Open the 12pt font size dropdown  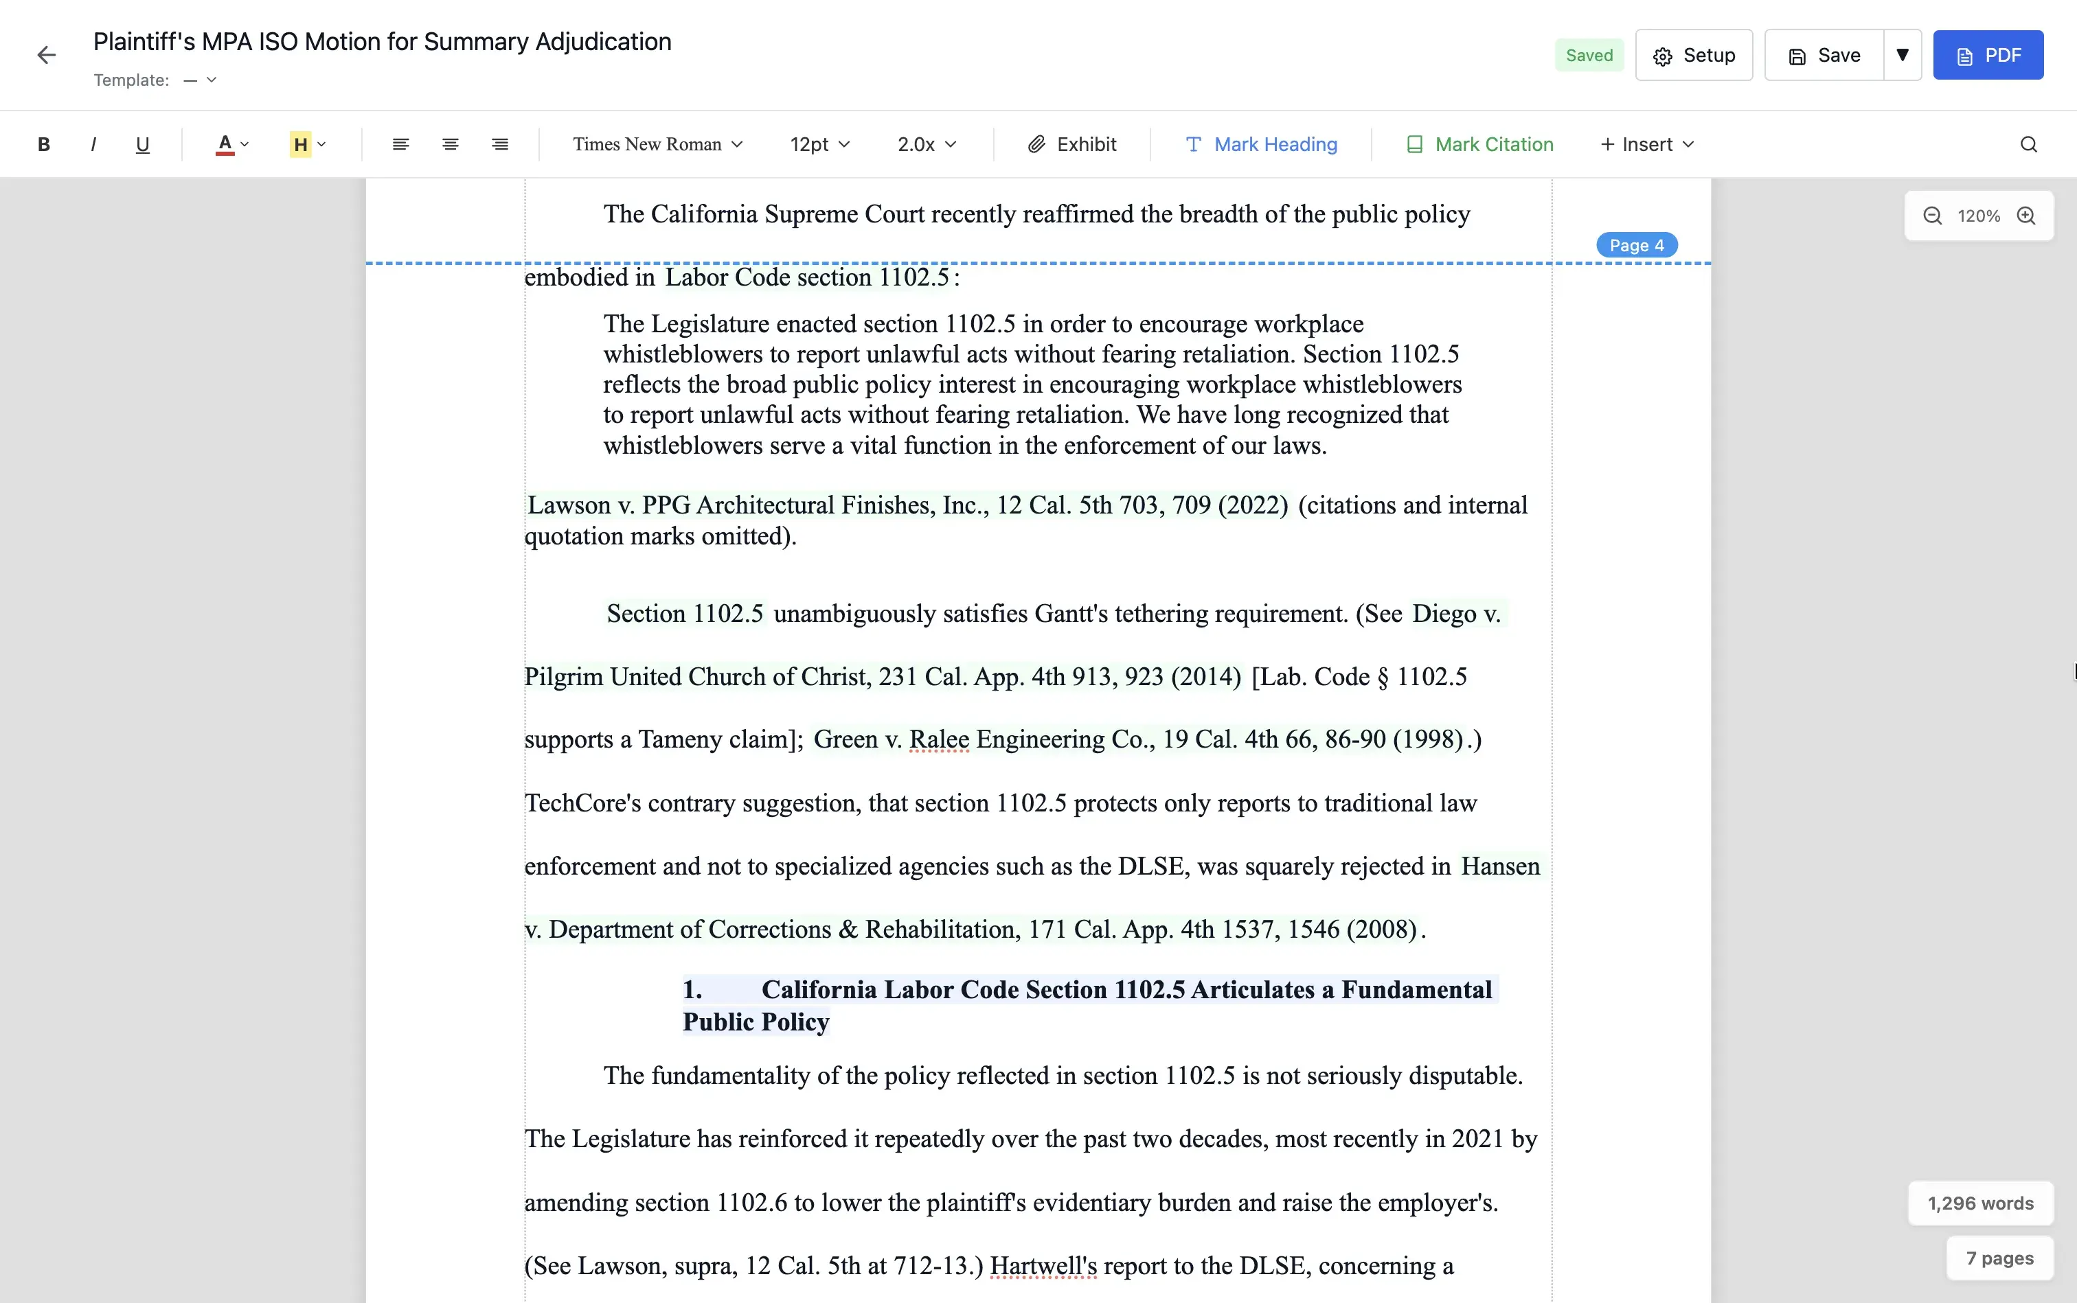820,144
